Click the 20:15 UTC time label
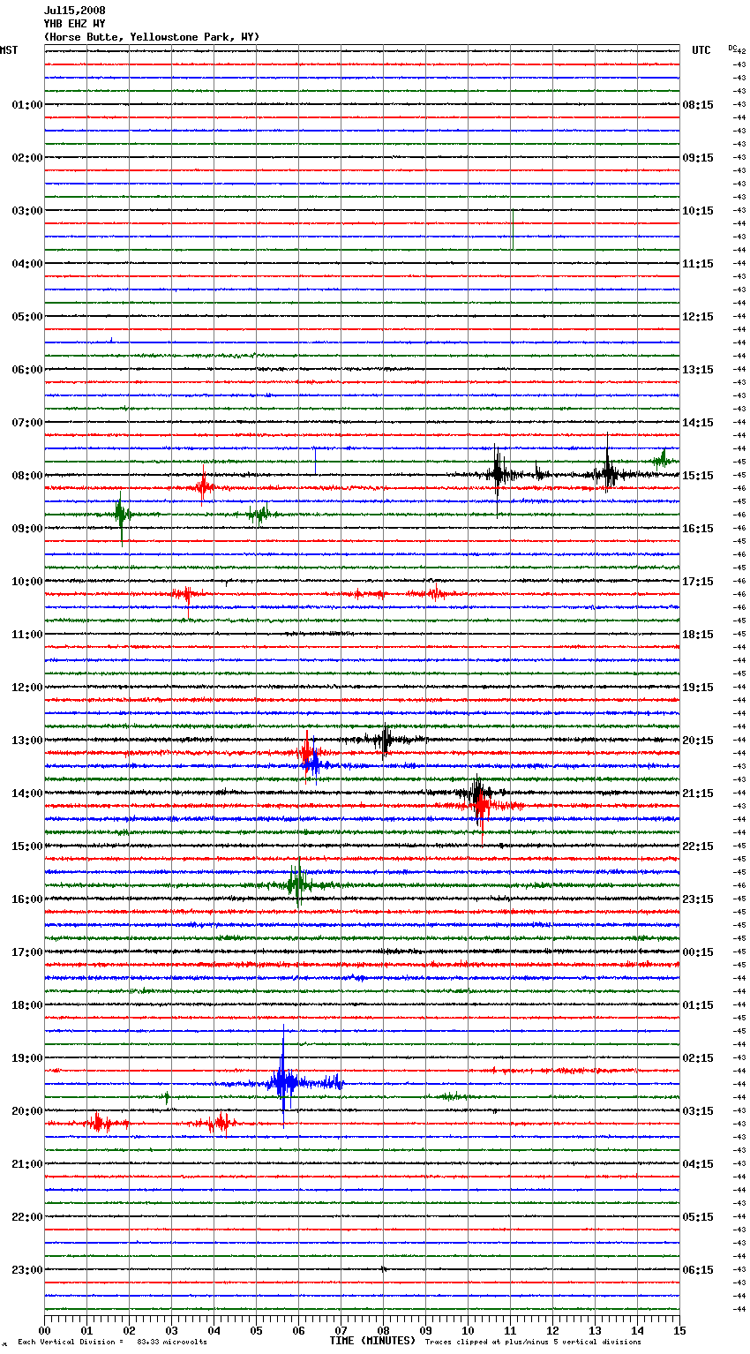 click(698, 741)
